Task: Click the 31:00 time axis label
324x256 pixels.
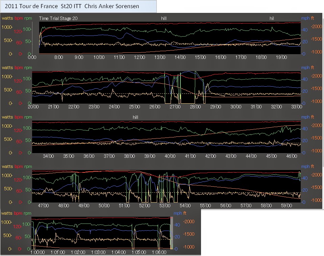Action: 256,107
